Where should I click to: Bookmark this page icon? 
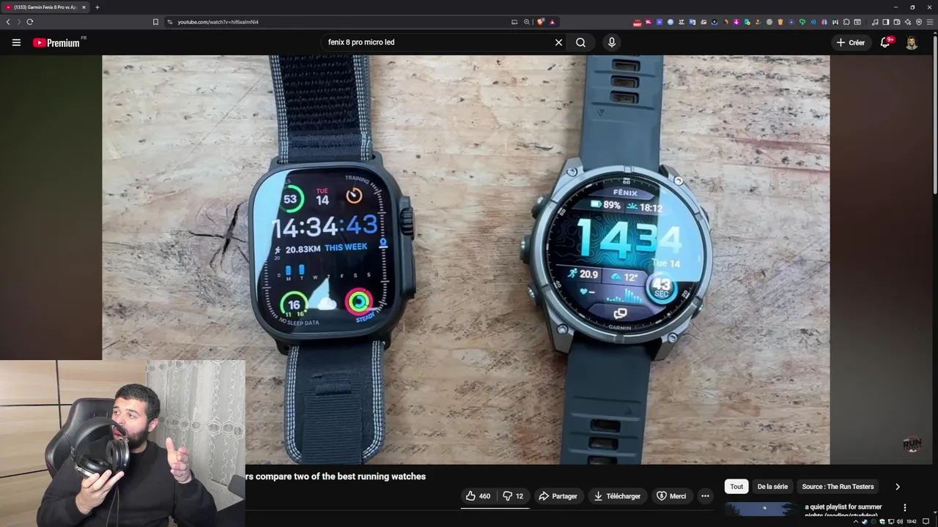pyautogui.click(x=155, y=22)
